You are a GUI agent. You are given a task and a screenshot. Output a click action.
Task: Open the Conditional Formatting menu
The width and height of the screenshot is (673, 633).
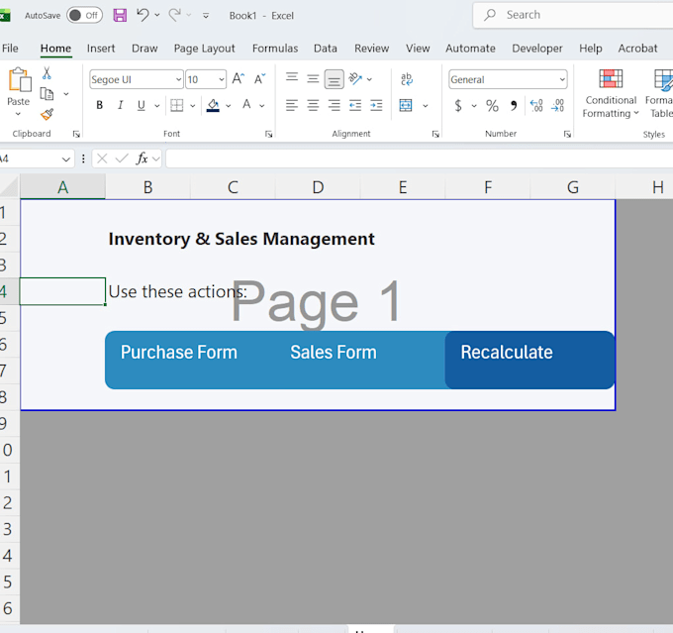pyautogui.click(x=611, y=94)
